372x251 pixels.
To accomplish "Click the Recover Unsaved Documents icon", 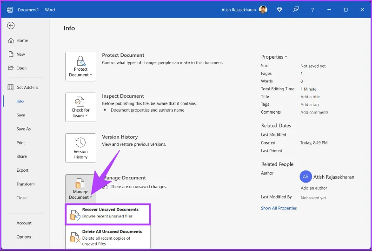I will pyautogui.click(x=75, y=215).
